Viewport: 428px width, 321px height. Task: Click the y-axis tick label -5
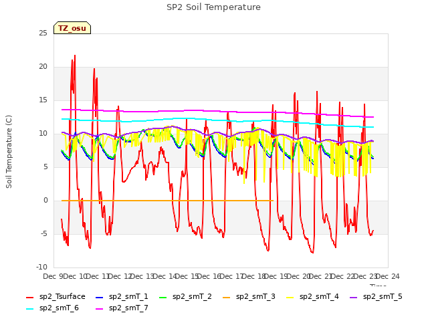coord(44,233)
